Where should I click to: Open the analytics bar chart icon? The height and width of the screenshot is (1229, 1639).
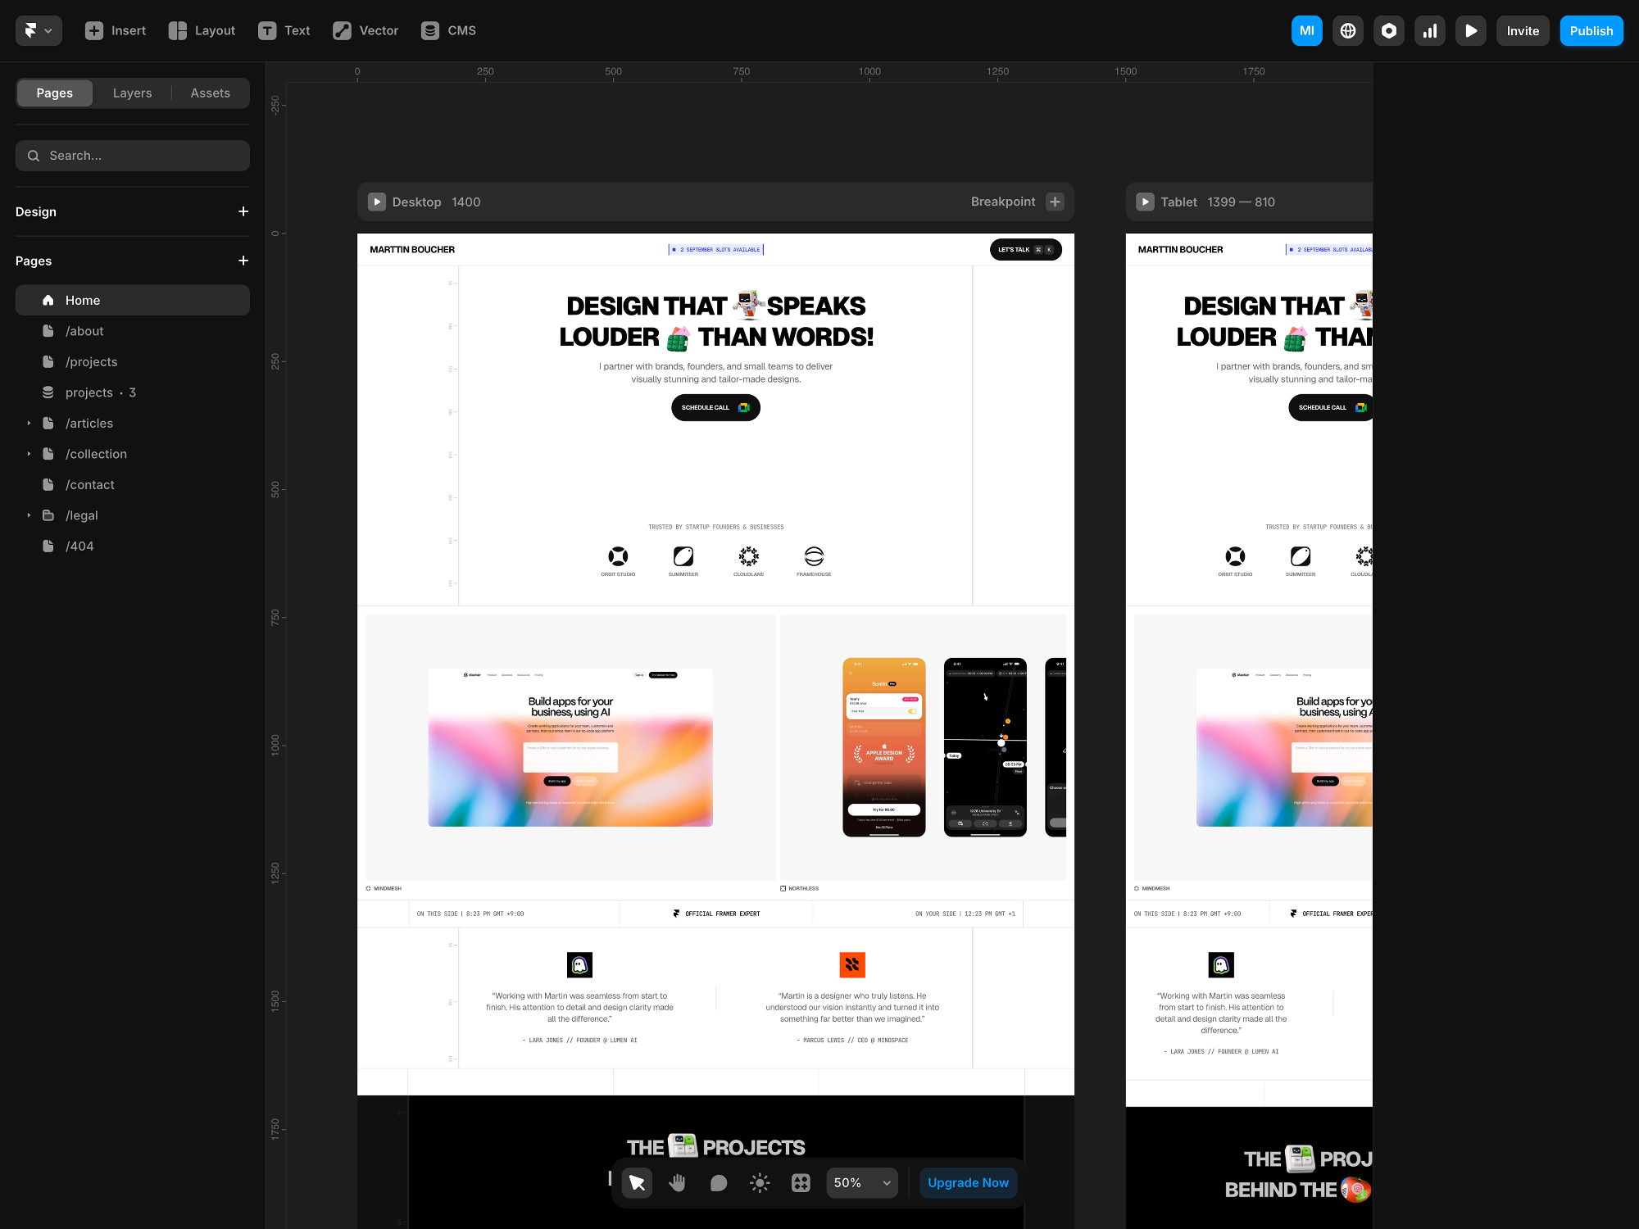pos(1429,30)
